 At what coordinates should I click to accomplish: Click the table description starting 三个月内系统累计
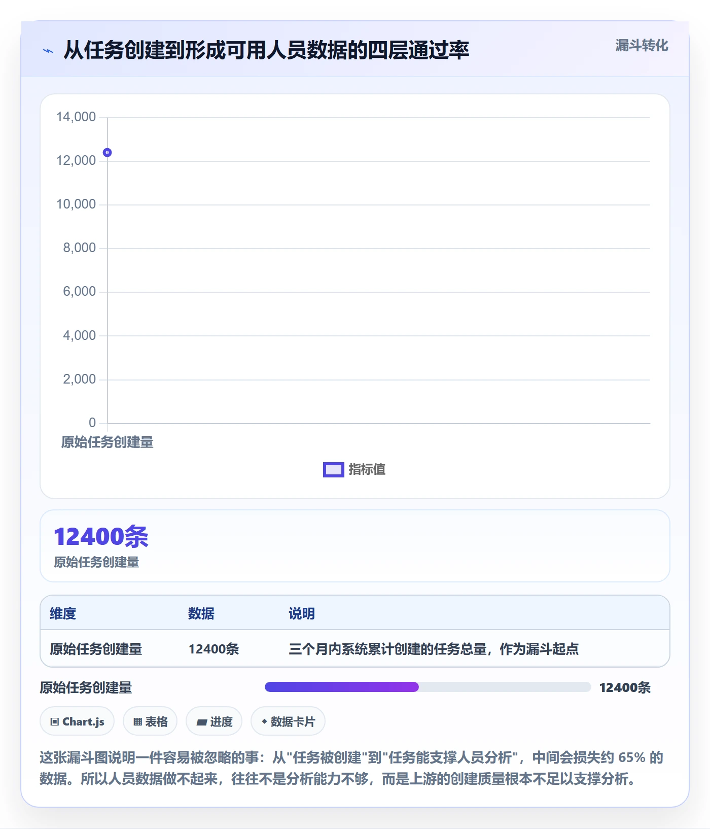click(434, 649)
